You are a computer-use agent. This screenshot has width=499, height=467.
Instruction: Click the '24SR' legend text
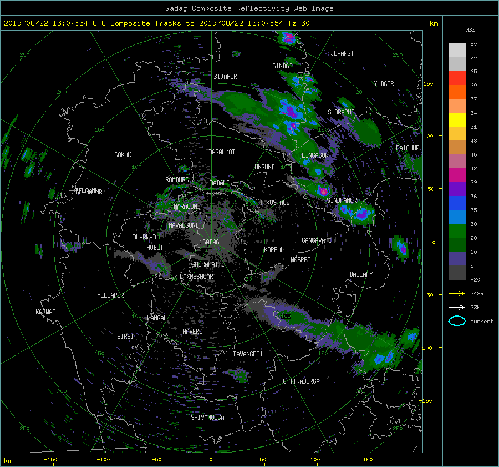coord(477,294)
